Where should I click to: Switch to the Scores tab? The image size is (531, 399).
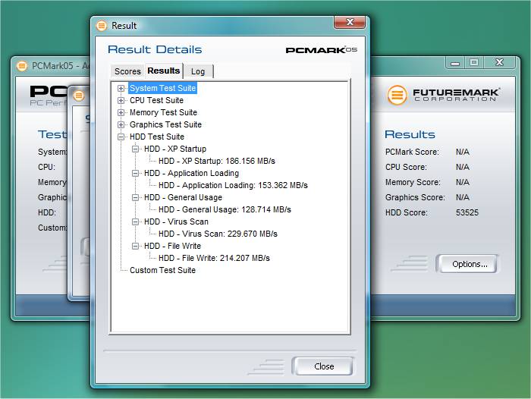point(127,71)
